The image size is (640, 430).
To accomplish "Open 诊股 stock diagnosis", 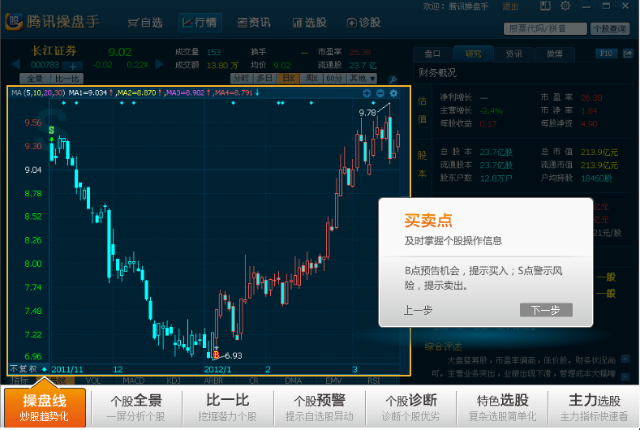I will coord(363,23).
